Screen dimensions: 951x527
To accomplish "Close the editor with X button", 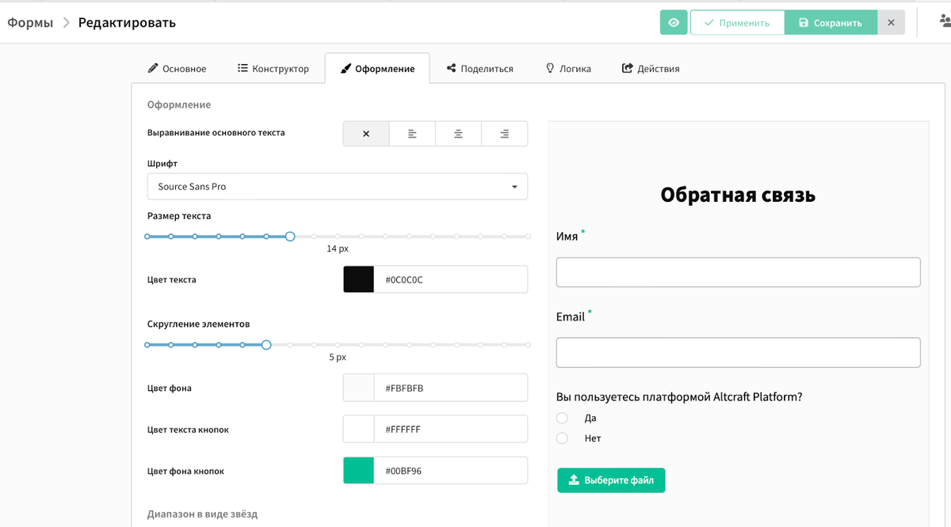I will [891, 23].
